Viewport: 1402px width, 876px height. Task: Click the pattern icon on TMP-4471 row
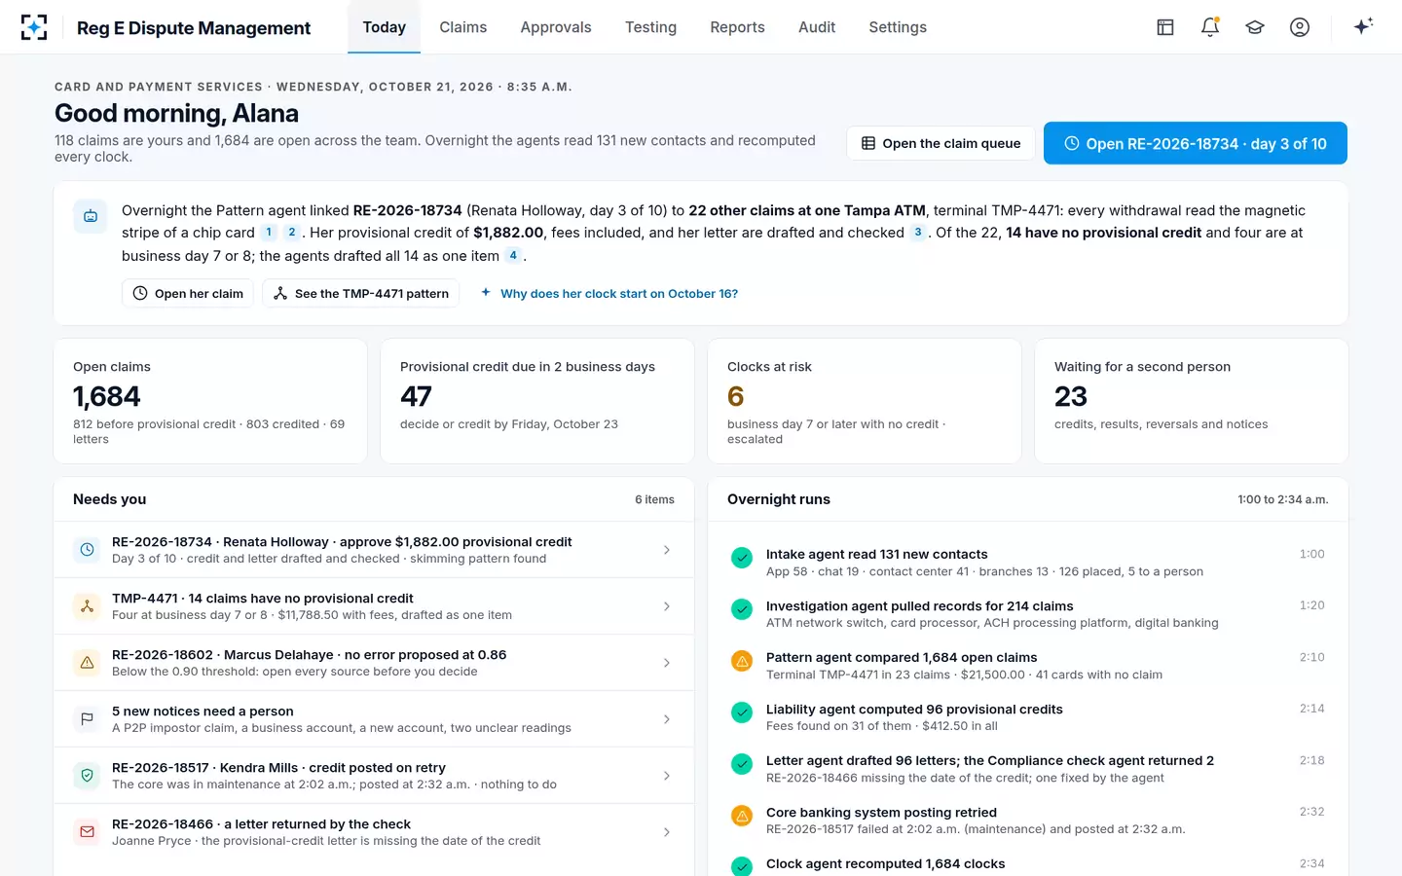(x=87, y=606)
